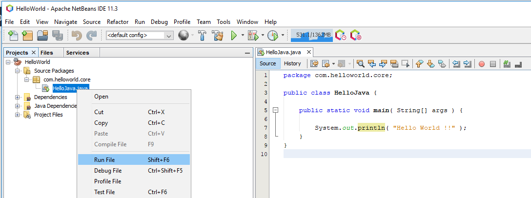
Task: Select the HelloJava.java tree file
Action: [71, 88]
